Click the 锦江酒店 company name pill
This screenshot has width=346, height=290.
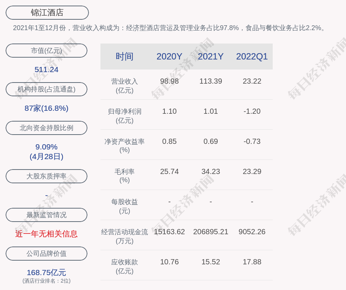(47, 13)
